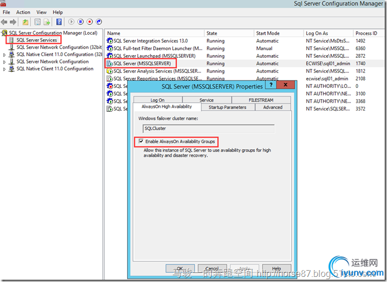Open the View menu
Viewport: 387px width, 282px height.
click(41, 12)
